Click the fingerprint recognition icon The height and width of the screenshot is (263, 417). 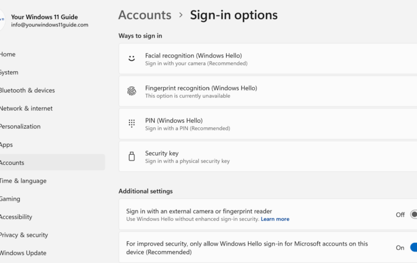point(132,91)
